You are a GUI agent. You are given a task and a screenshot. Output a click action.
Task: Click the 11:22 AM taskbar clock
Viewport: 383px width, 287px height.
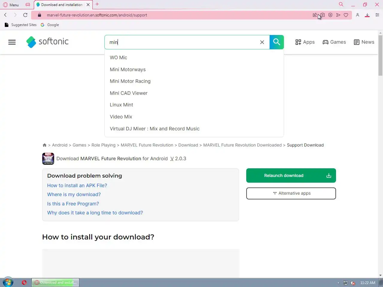pos(368,283)
